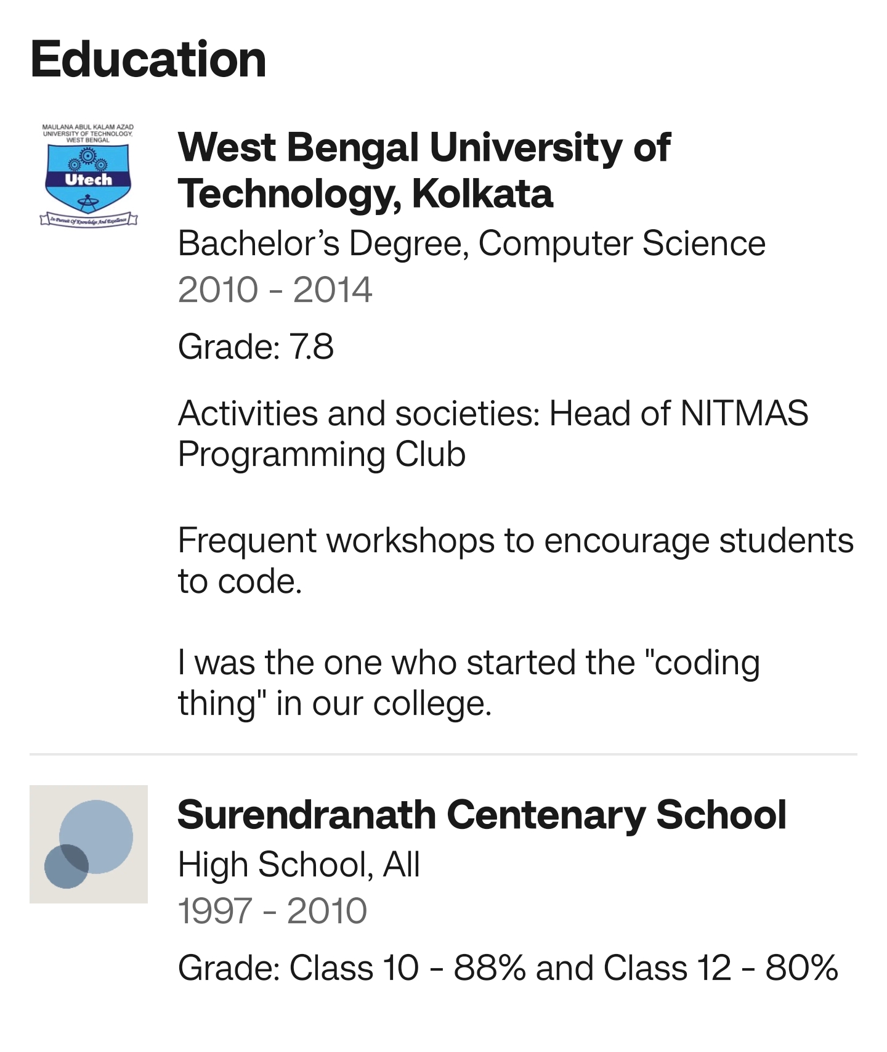Select the 'High School, All' degree line

tap(299, 864)
